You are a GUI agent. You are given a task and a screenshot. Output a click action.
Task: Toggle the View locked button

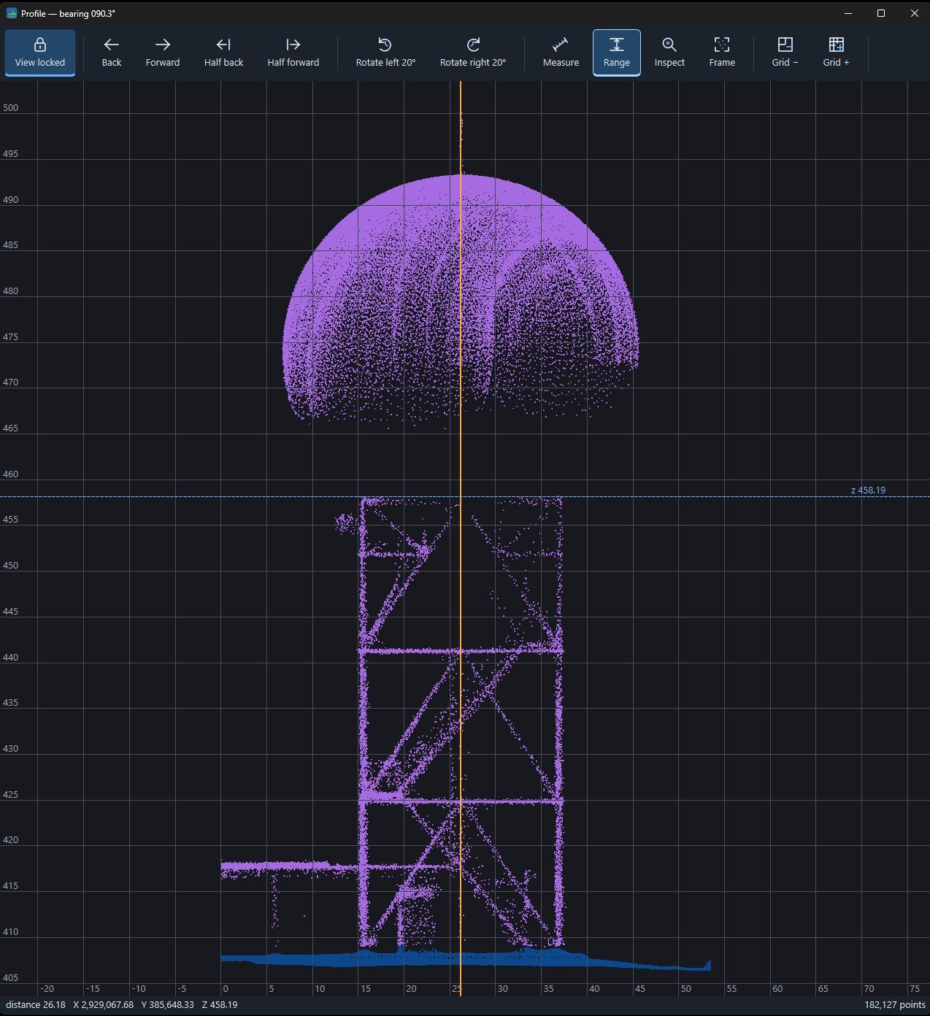tap(40, 53)
